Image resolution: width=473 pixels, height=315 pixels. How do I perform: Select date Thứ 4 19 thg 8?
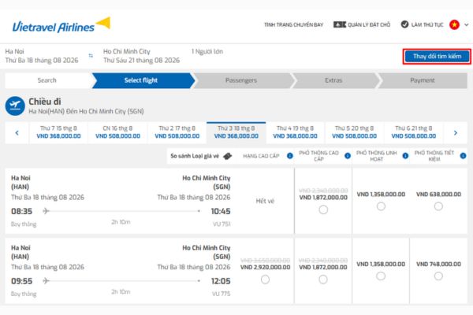(295, 132)
